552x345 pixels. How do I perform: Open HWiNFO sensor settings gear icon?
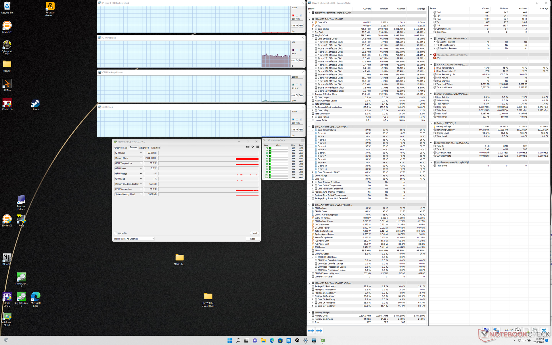535,331
